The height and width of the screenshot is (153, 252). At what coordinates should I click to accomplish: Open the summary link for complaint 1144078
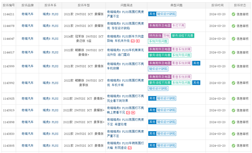click(125, 26)
